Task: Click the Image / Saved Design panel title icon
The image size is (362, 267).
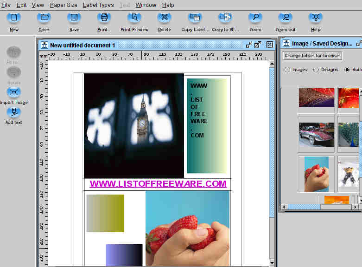Action: [286, 43]
